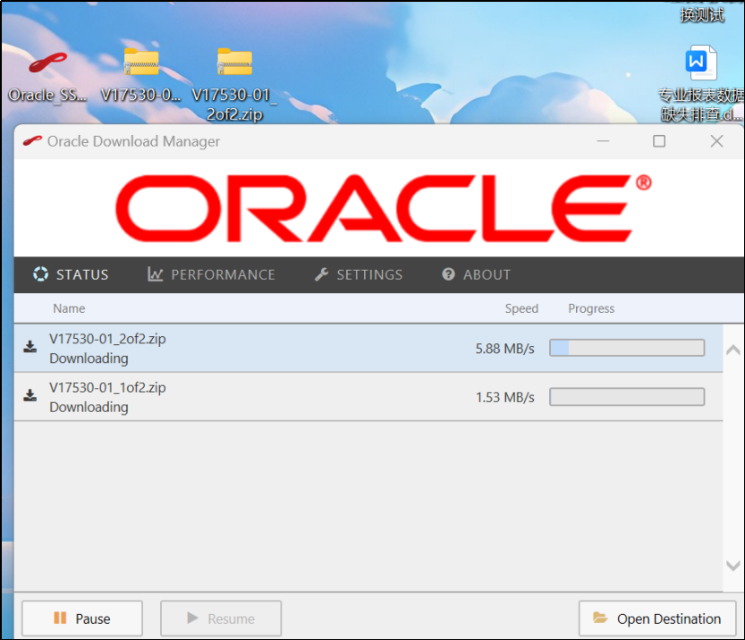Select the WPS document icon on desktop
745x640 pixels.
coord(701,63)
